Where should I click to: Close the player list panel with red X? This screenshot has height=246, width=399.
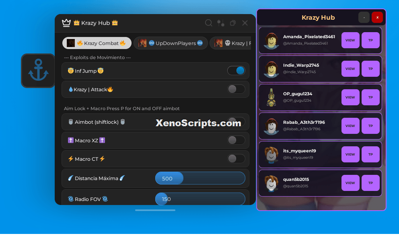coord(377,18)
